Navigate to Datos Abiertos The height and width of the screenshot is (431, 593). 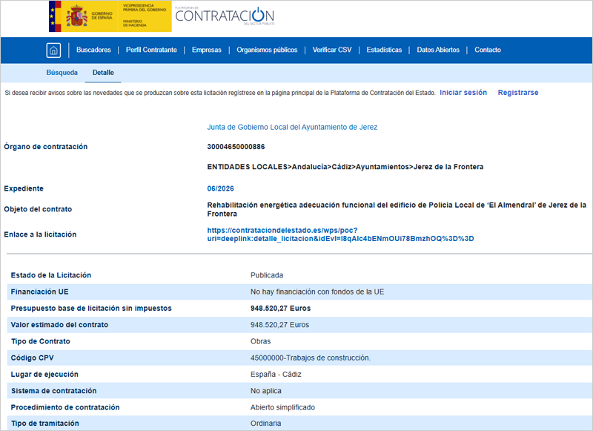[x=438, y=50]
